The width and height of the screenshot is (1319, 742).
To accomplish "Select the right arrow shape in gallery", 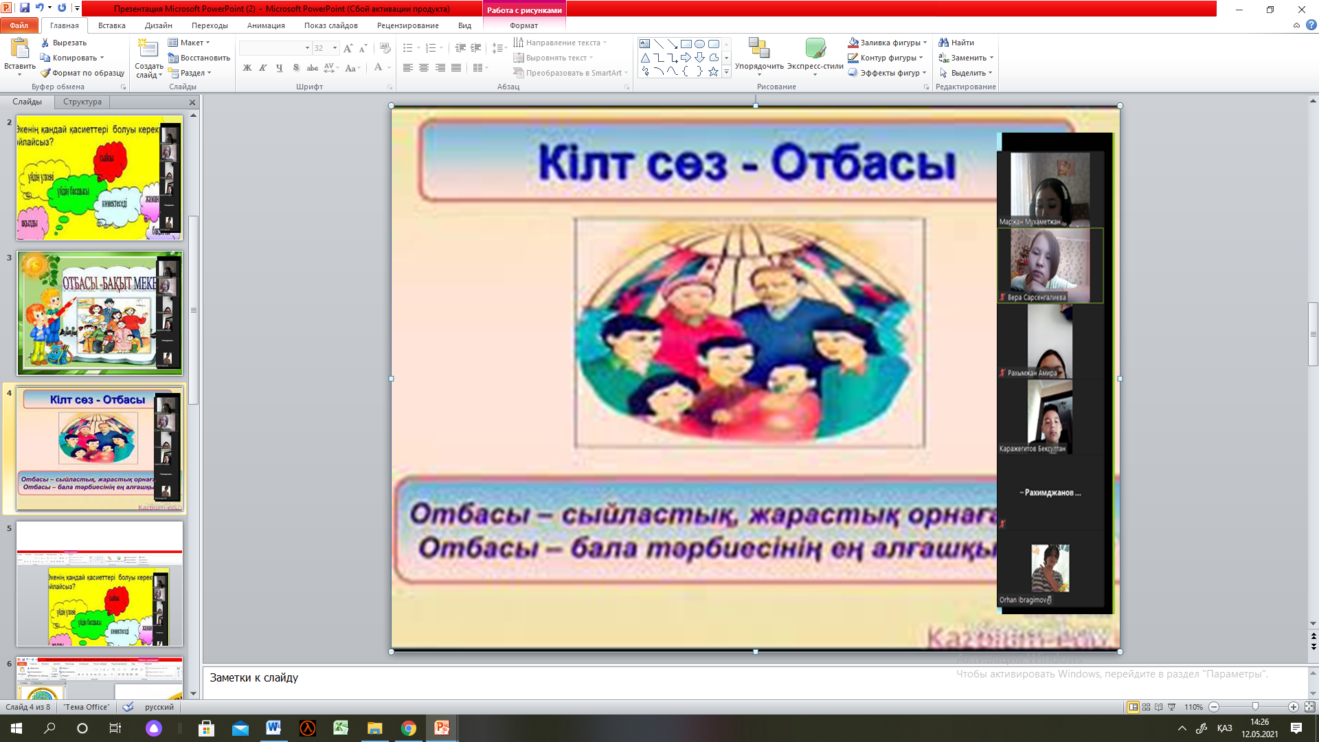I will pyautogui.click(x=686, y=58).
